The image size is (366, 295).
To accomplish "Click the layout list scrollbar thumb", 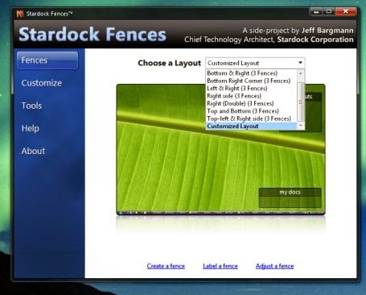I will pos(301,102).
